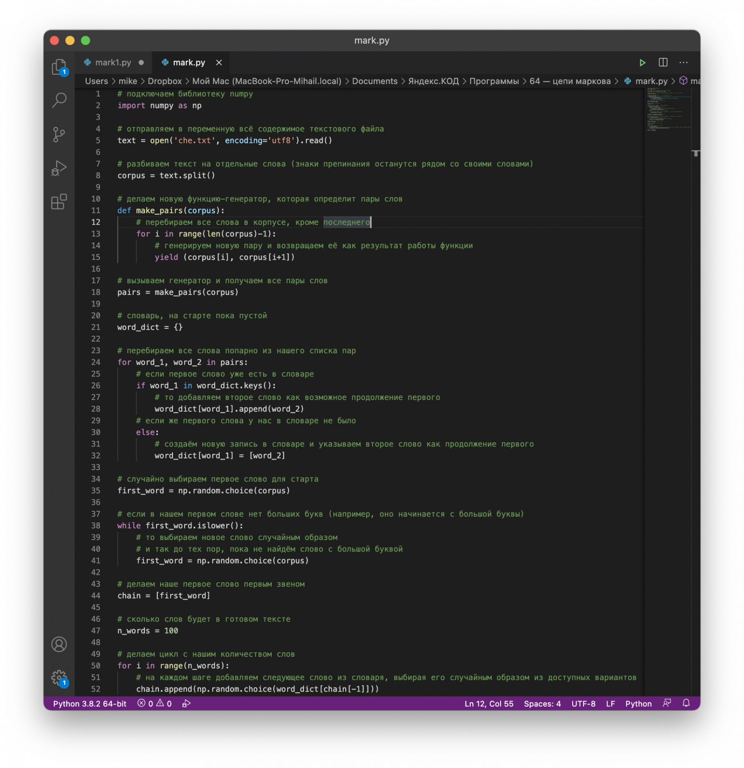Open errors and warnings problems panel
The image size is (744, 768).
(x=155, y=704)
